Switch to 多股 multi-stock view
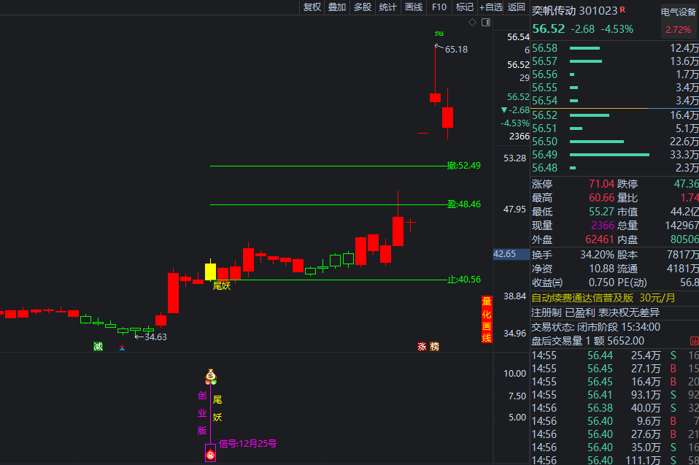The width and height of the screenshot is (699, 465). point(363,7)
